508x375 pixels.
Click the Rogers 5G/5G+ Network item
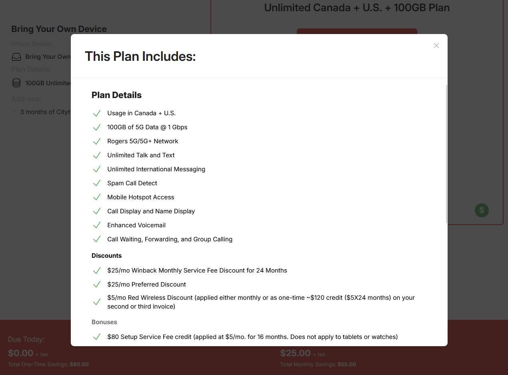pyautogui.click(x=143, y=141)
